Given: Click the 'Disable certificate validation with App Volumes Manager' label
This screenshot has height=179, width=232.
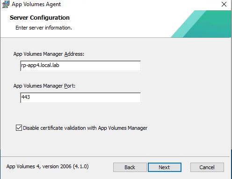Looking at the screenshot, I should tap(85, 128).
